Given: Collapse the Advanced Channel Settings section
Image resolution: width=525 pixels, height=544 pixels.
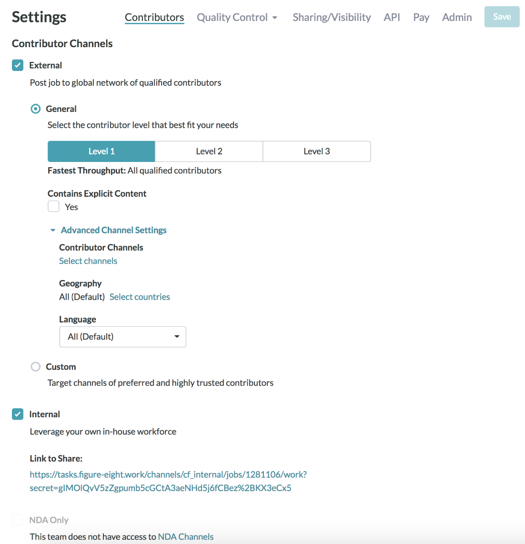Looking at the screenshot, I should [x=113, y=230].
